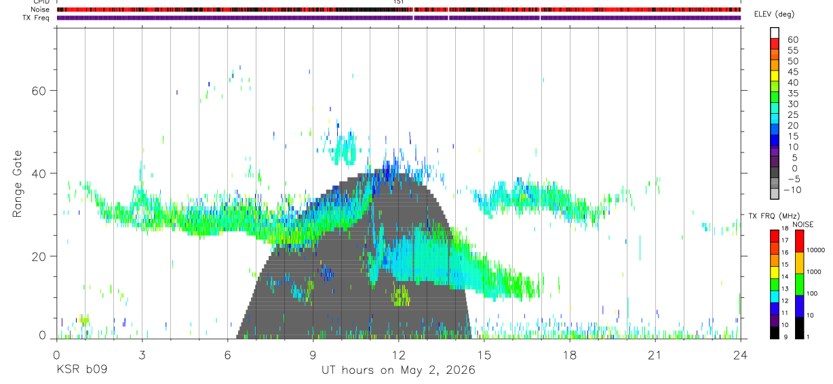Pick the yellow ELEV segment between 40 and 45

[x=775, y=76]
